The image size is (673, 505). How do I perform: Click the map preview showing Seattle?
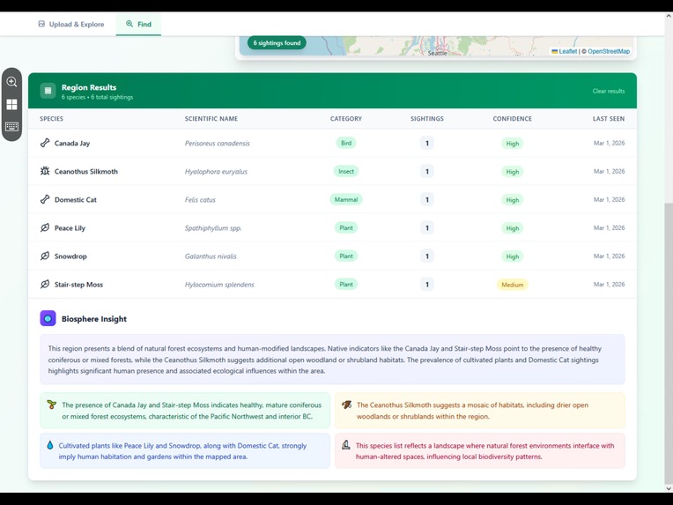tap(436, 46)
